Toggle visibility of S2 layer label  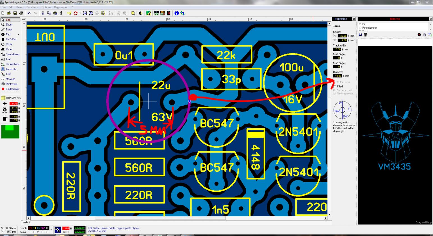click(x=43, y=228)
